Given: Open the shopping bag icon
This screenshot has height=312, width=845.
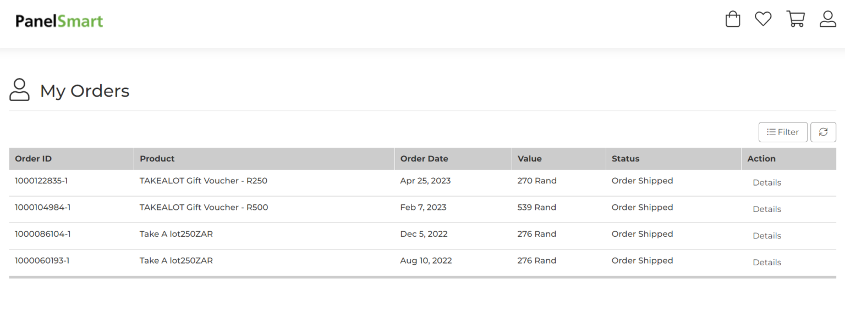Looking at the screenshot, I should (x=733, y=19).
